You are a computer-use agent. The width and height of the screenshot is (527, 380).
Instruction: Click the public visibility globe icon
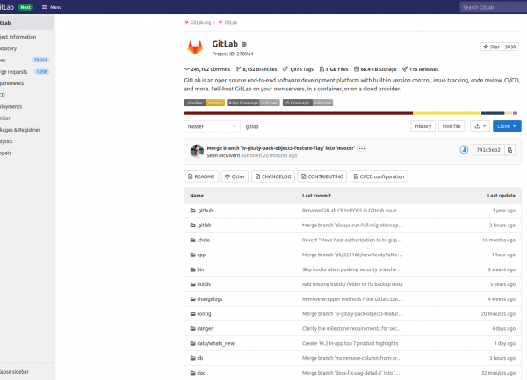[244, 44]
